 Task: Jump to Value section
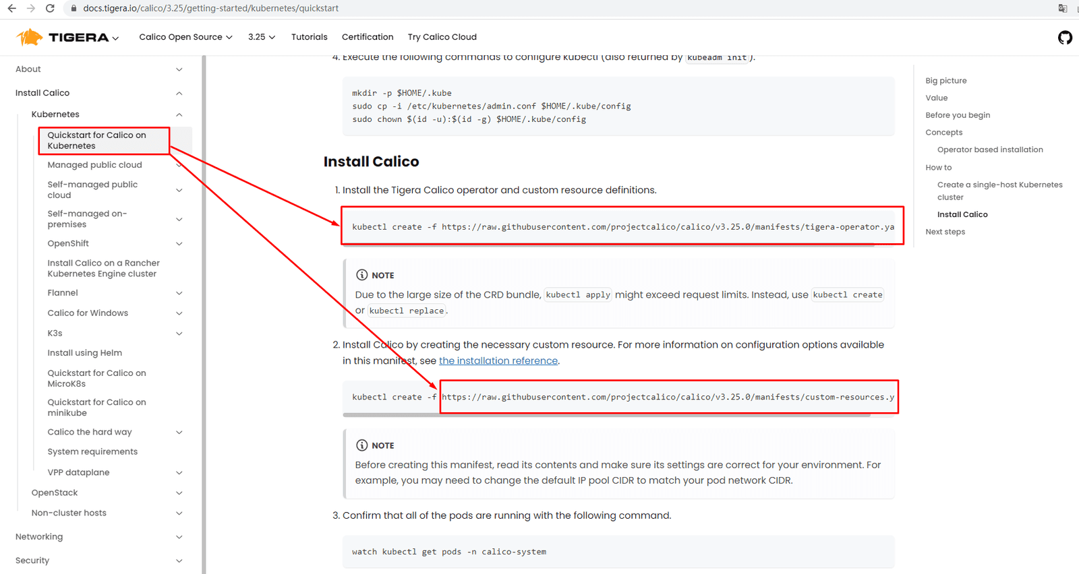937,98
